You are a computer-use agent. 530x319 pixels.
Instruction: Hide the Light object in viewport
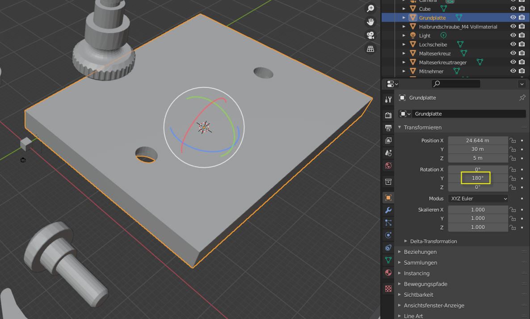(513, 35)
